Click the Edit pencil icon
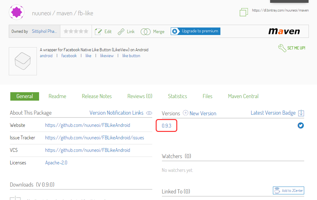The image size is (317, 200). [98, 32]
